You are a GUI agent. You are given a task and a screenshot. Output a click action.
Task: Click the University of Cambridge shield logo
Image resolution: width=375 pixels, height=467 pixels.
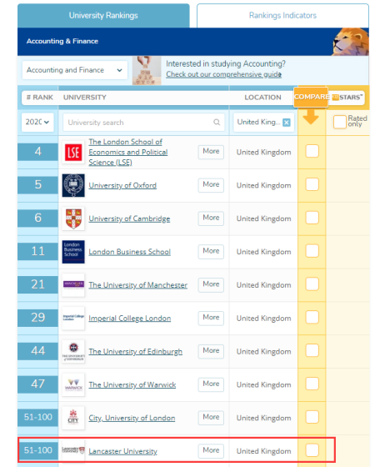click(73, 218)
